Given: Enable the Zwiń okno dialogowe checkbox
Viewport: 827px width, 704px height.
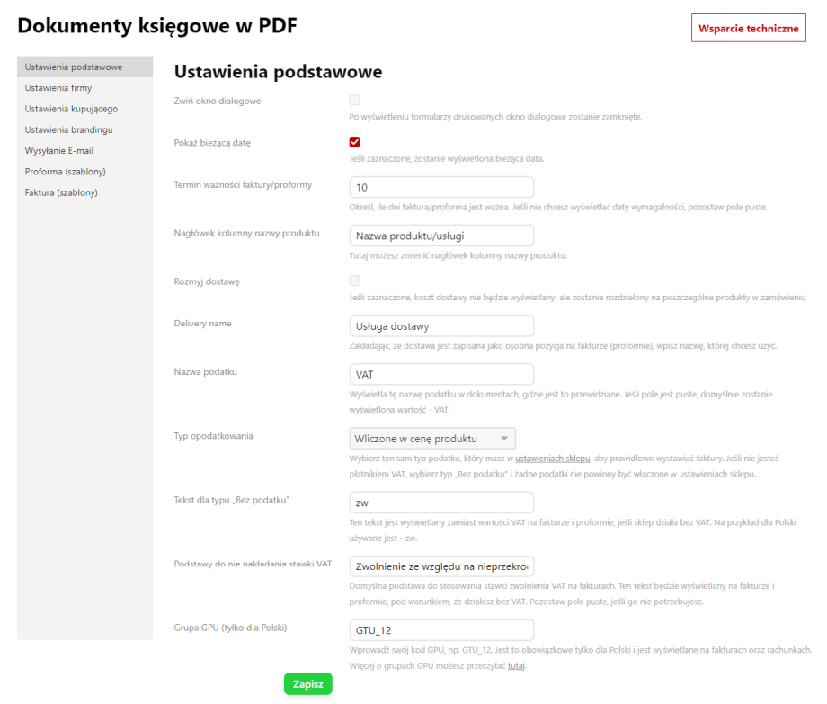Looking at the screenshot, I should 354,100.
